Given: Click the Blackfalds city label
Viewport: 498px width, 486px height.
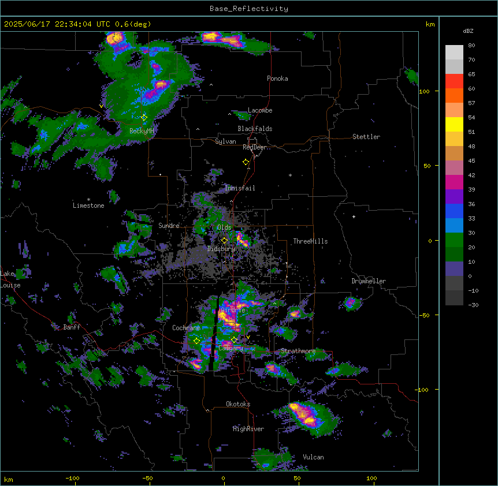Looking at the screenshot, I should [255, 129].
